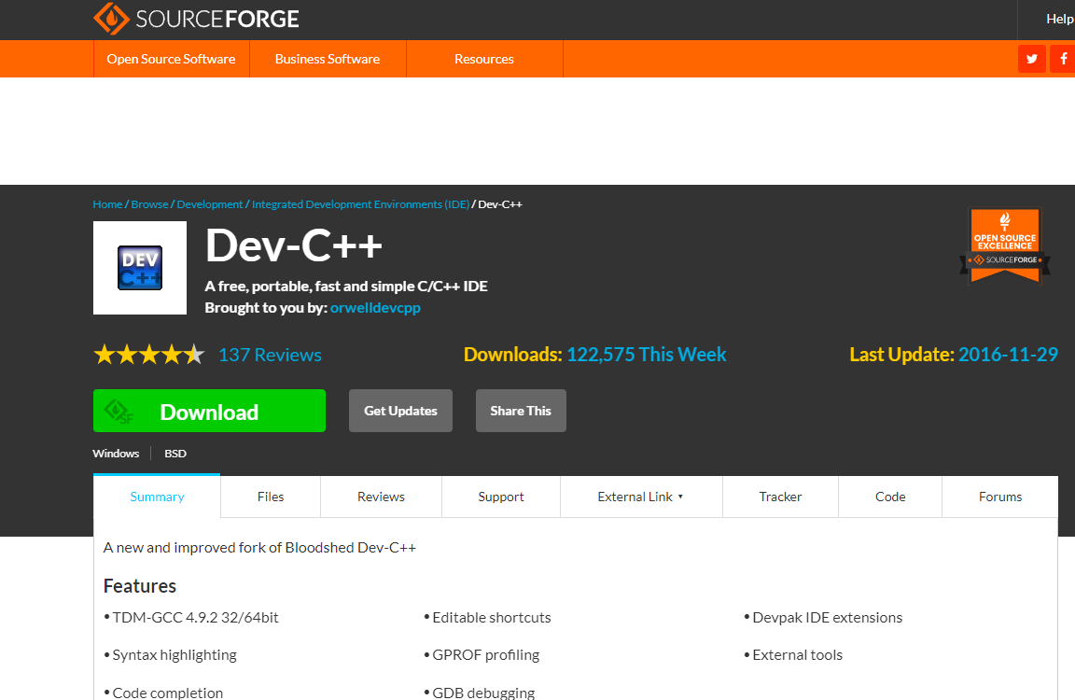Click the Dev-C++ title heading
This screenshot has width=1075, height=700.
pyautogui.click(x=293, y=245)
